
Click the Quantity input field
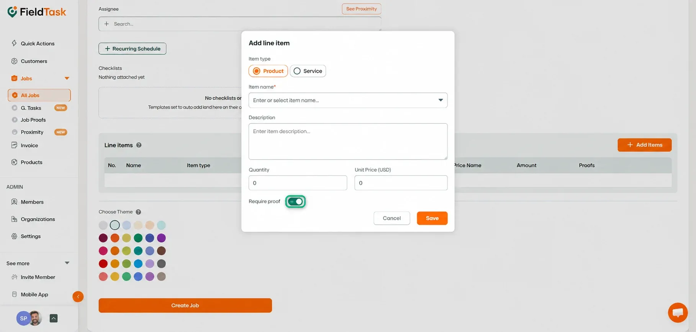click(x=298, y=183)
